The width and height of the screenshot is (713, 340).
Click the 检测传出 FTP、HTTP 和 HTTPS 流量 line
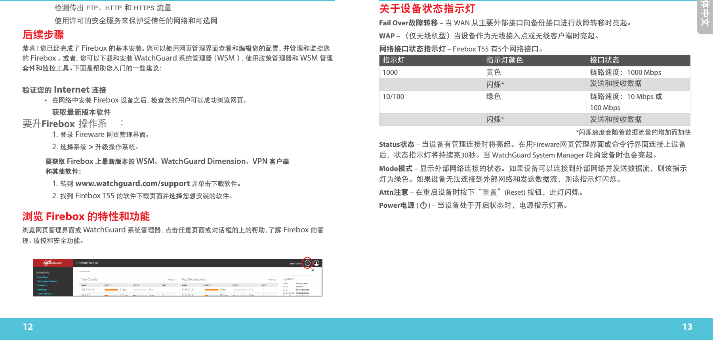[113, 8]
